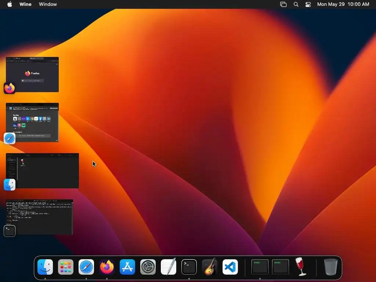The image size is (376, 282).
Task: Click the Firefox app badge in Stage Manager
Action: tap(10, 88)
